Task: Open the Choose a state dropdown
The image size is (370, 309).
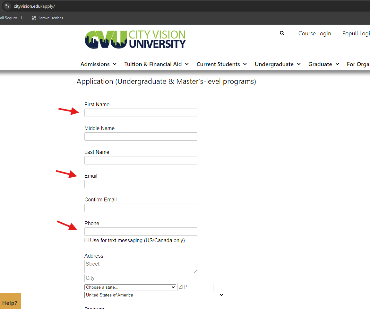Action: 130,287
